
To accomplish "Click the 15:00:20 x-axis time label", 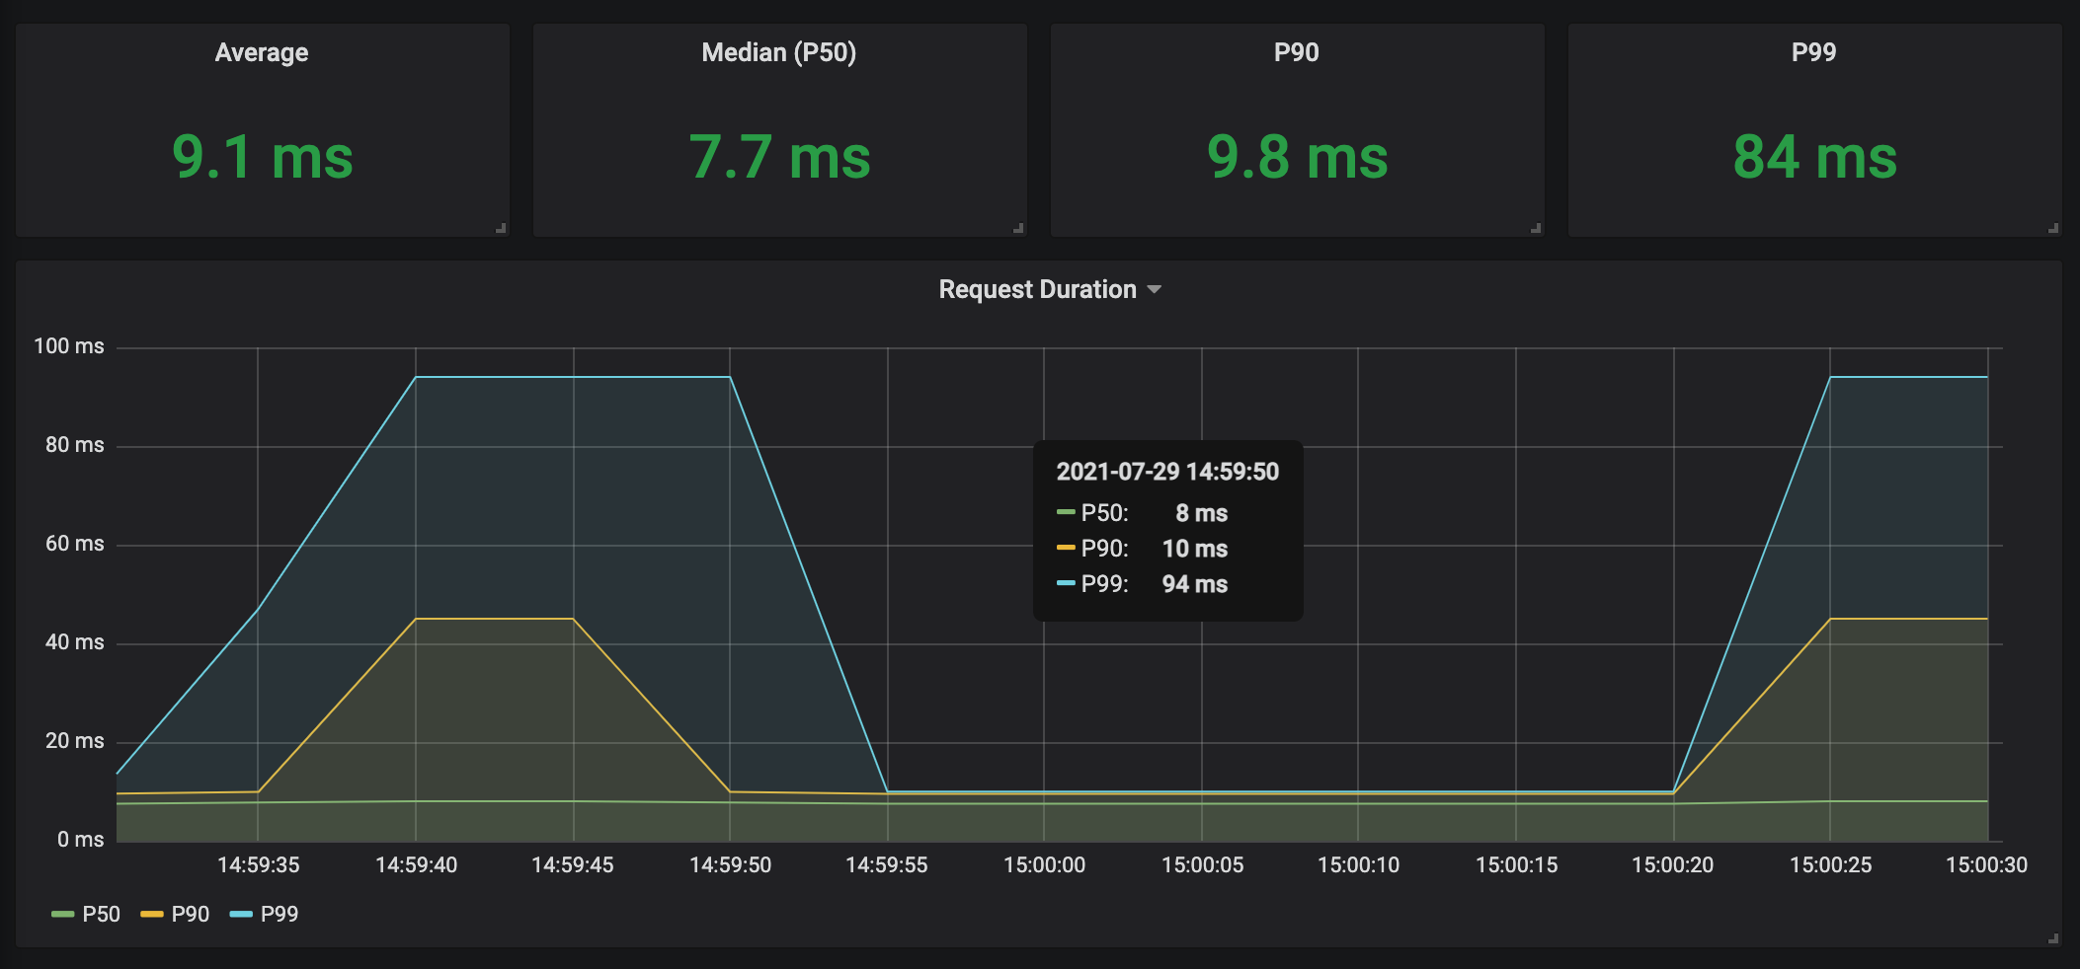I will point(1672,865).
